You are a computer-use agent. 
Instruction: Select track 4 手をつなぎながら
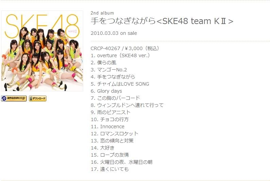coord(113,77)
